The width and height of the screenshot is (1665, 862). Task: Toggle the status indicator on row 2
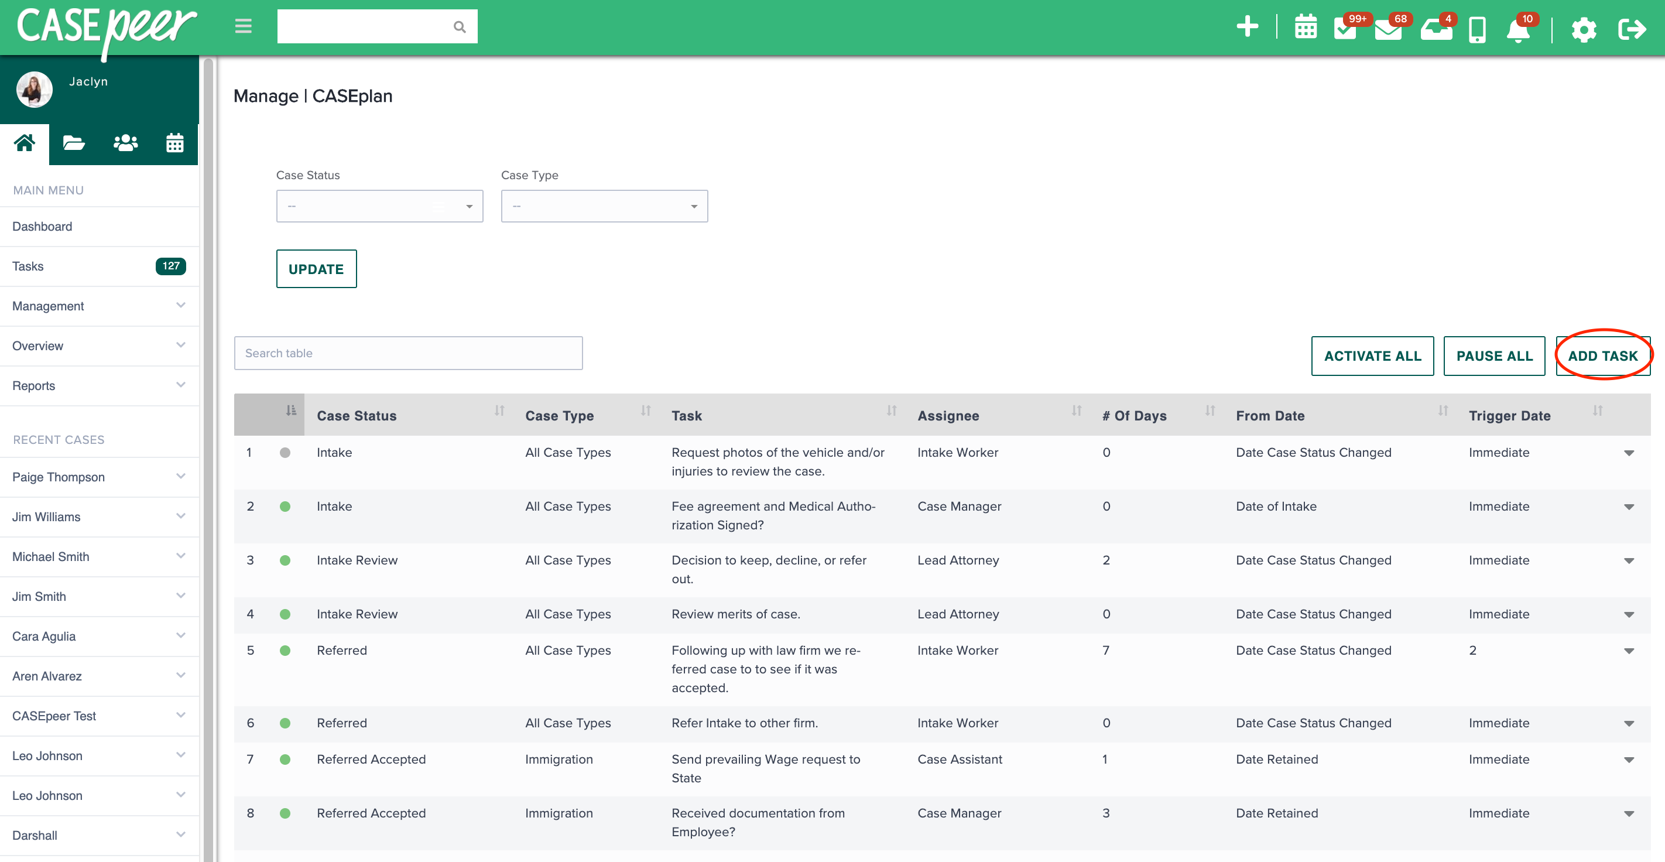click(285, 507)
